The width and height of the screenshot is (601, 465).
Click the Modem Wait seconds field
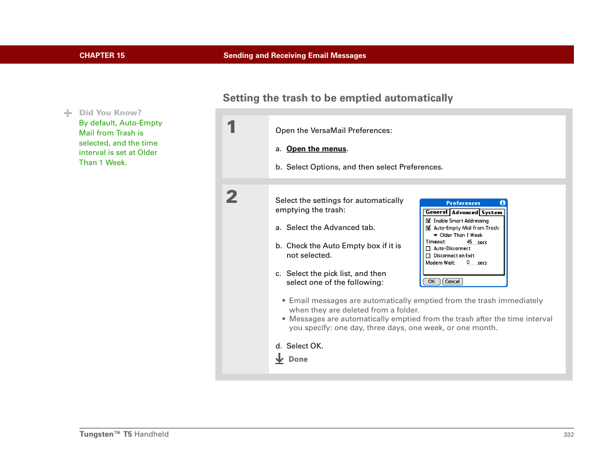click(471, 263)
